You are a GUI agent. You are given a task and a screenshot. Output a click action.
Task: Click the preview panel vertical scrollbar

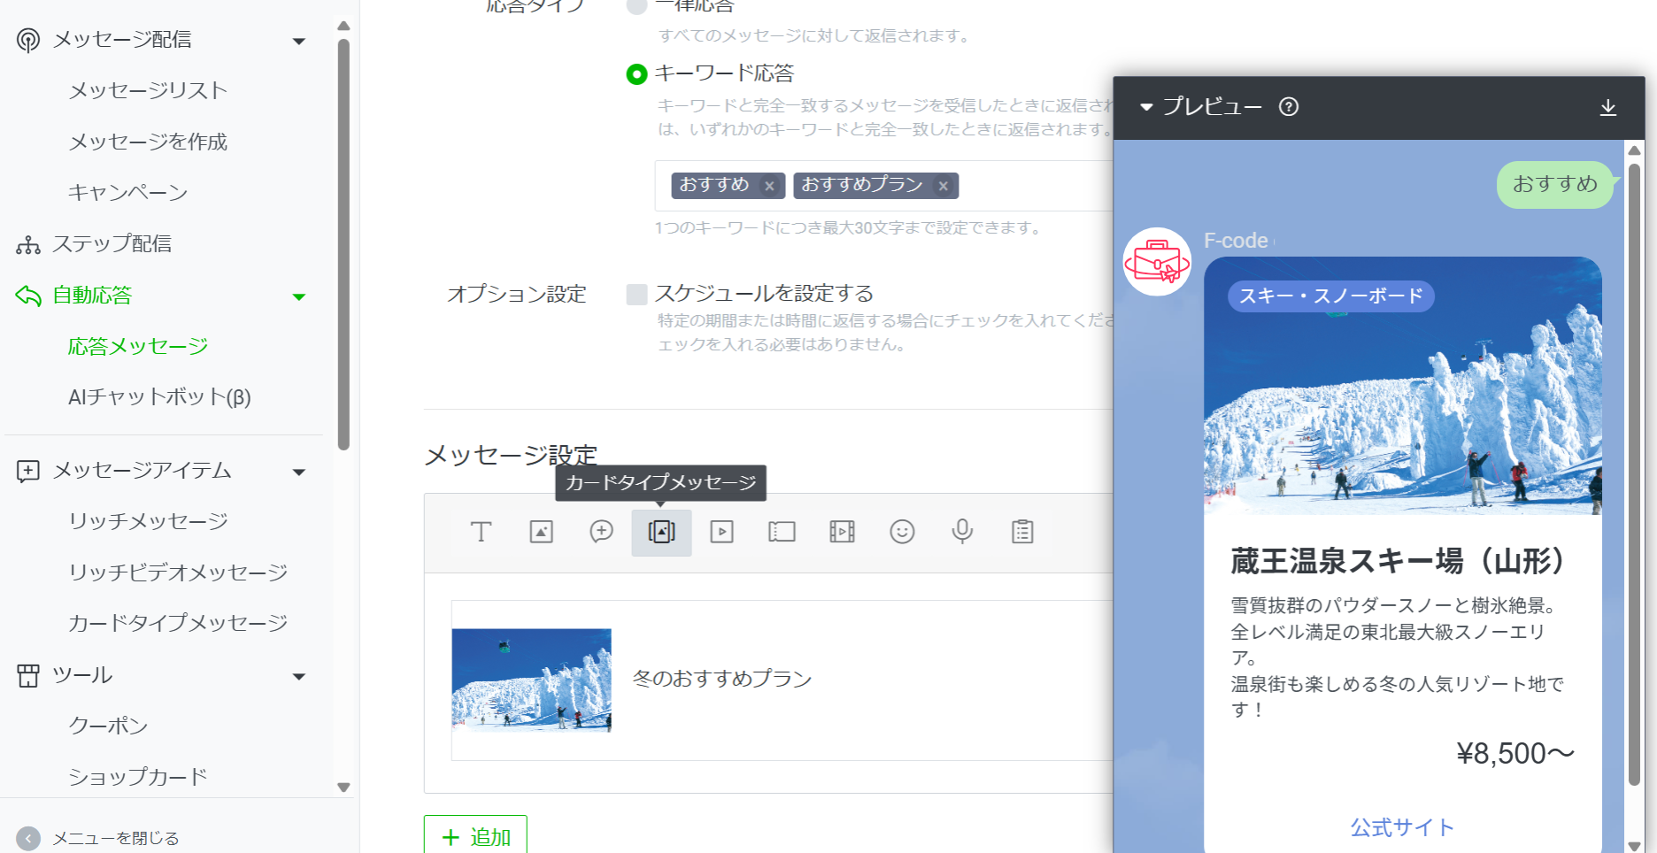pos(1634,469)
